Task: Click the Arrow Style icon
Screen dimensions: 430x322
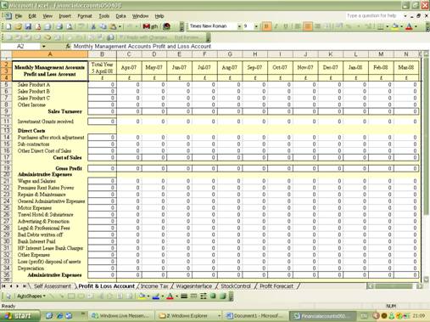Action: (204, 296)
